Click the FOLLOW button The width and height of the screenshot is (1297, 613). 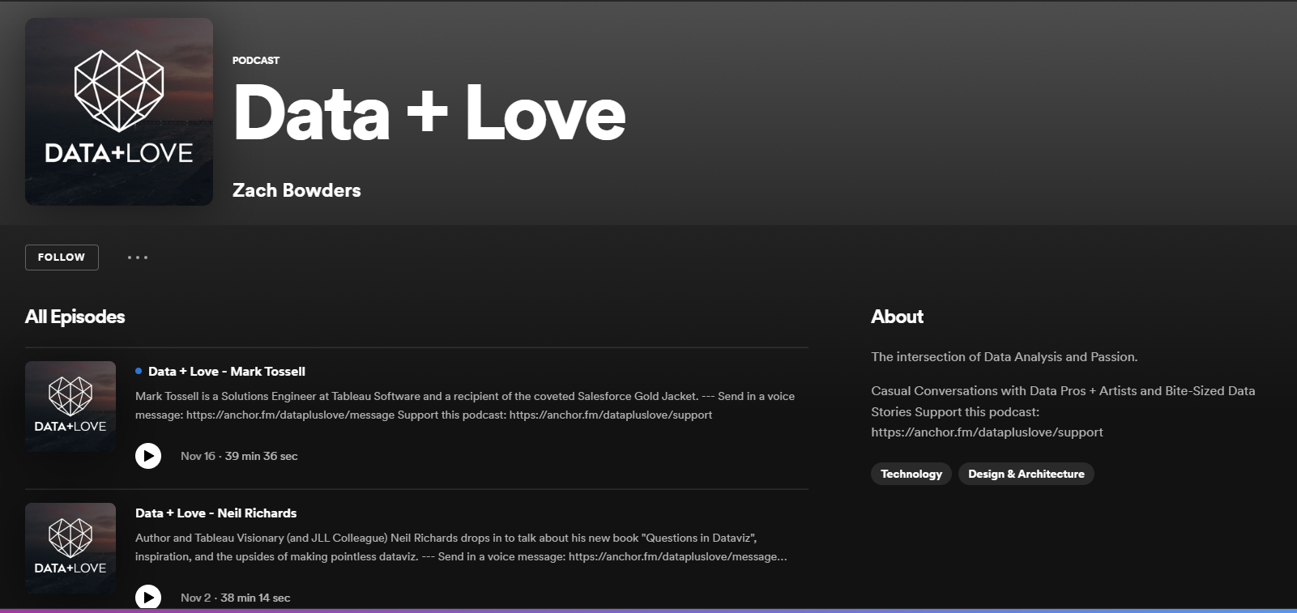pyautogui.click(x=62, y=258)
